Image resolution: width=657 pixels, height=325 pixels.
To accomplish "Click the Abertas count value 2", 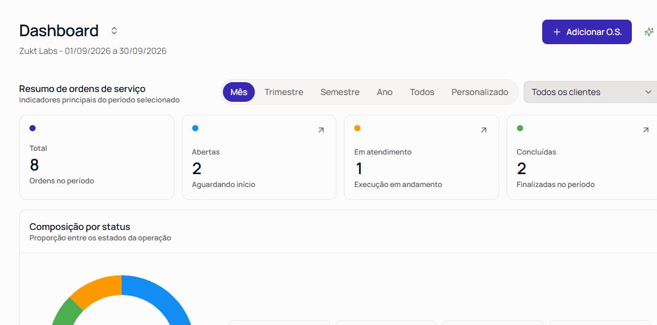I will pos(197,169).
